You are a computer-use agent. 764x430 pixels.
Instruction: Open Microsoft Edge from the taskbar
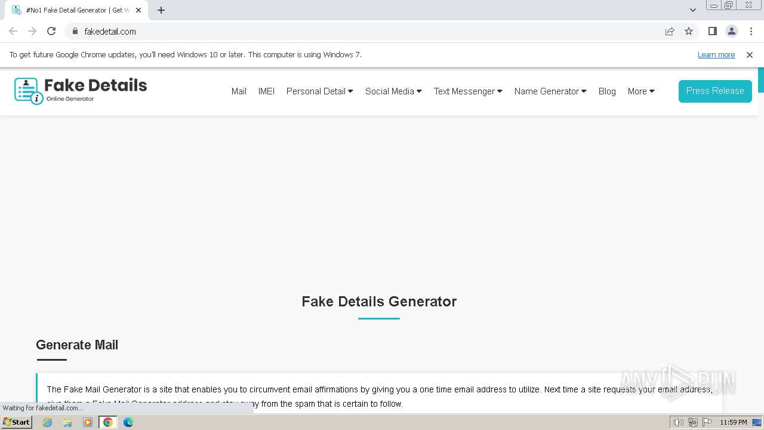(128, 422)
